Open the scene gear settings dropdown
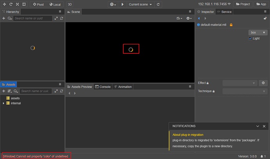This screenshot has width=270, height=159. click(189, 18)
